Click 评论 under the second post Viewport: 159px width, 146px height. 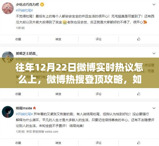click(99, 94)
